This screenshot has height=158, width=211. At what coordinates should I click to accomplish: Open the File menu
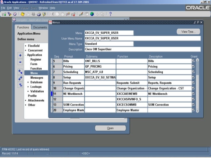(3, 8)
